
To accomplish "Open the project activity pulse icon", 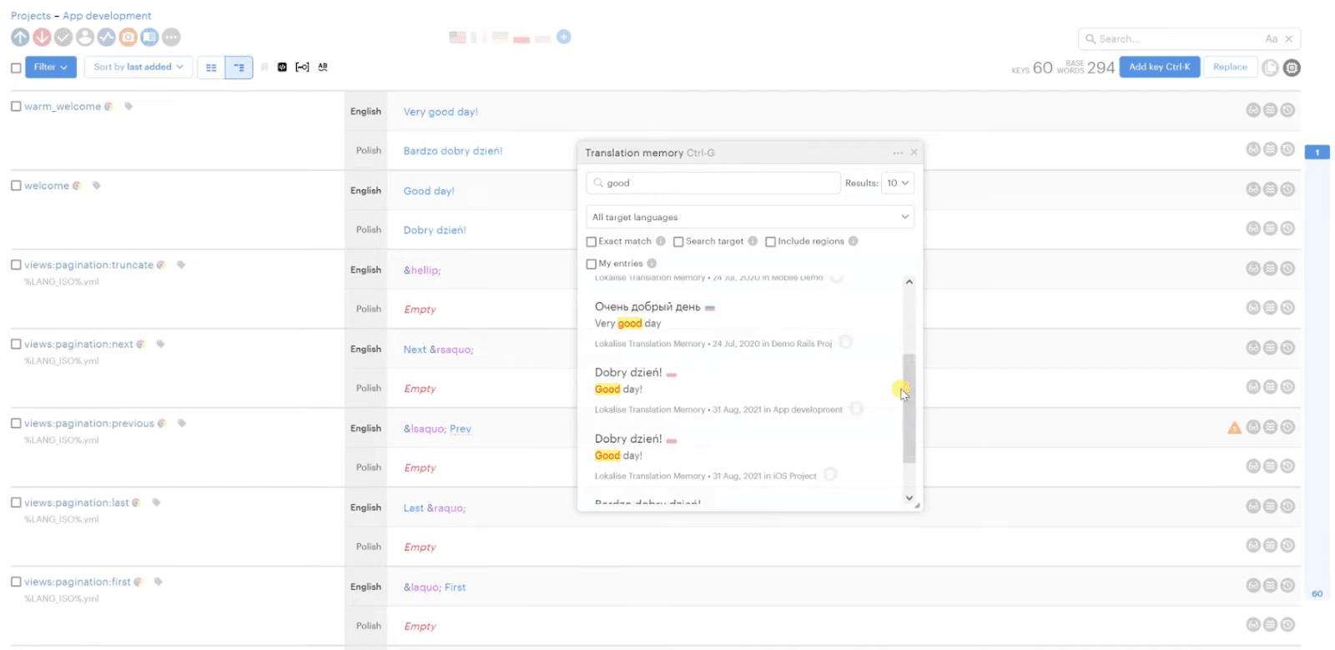I will pos(106,38).
